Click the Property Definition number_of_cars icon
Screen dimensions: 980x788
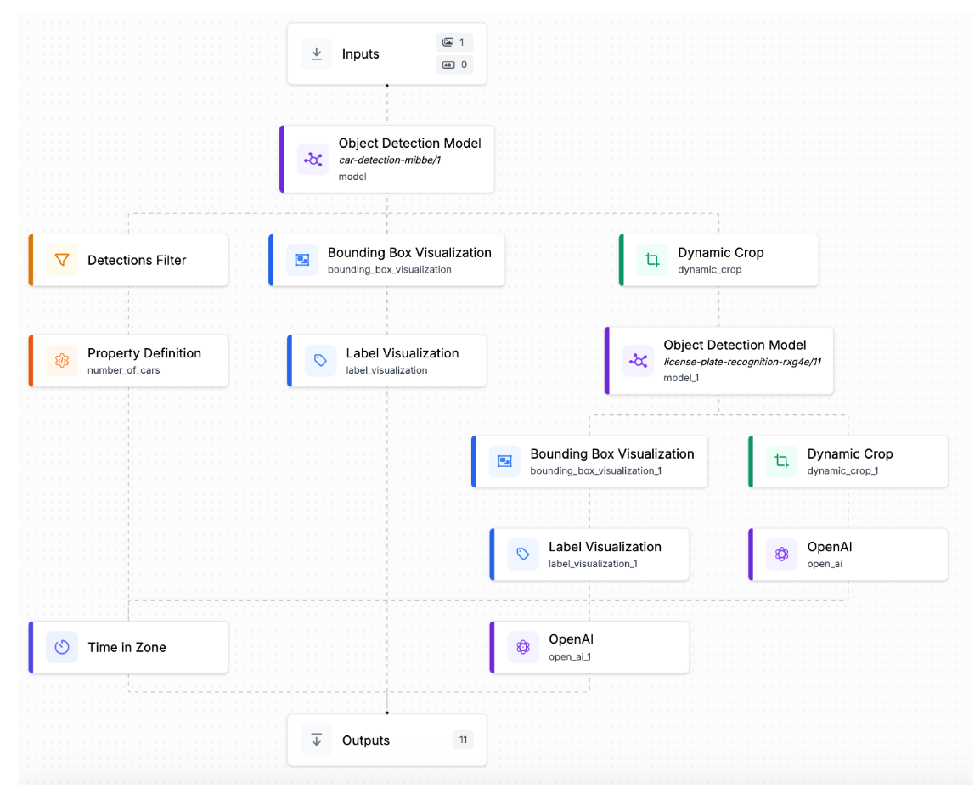point(62,361)
